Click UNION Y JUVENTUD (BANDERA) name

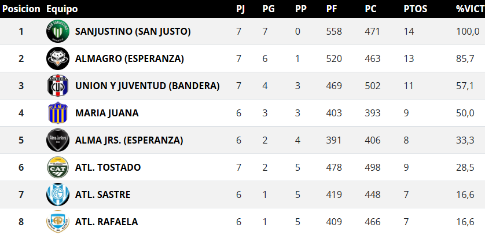click(x=148, y=86)
